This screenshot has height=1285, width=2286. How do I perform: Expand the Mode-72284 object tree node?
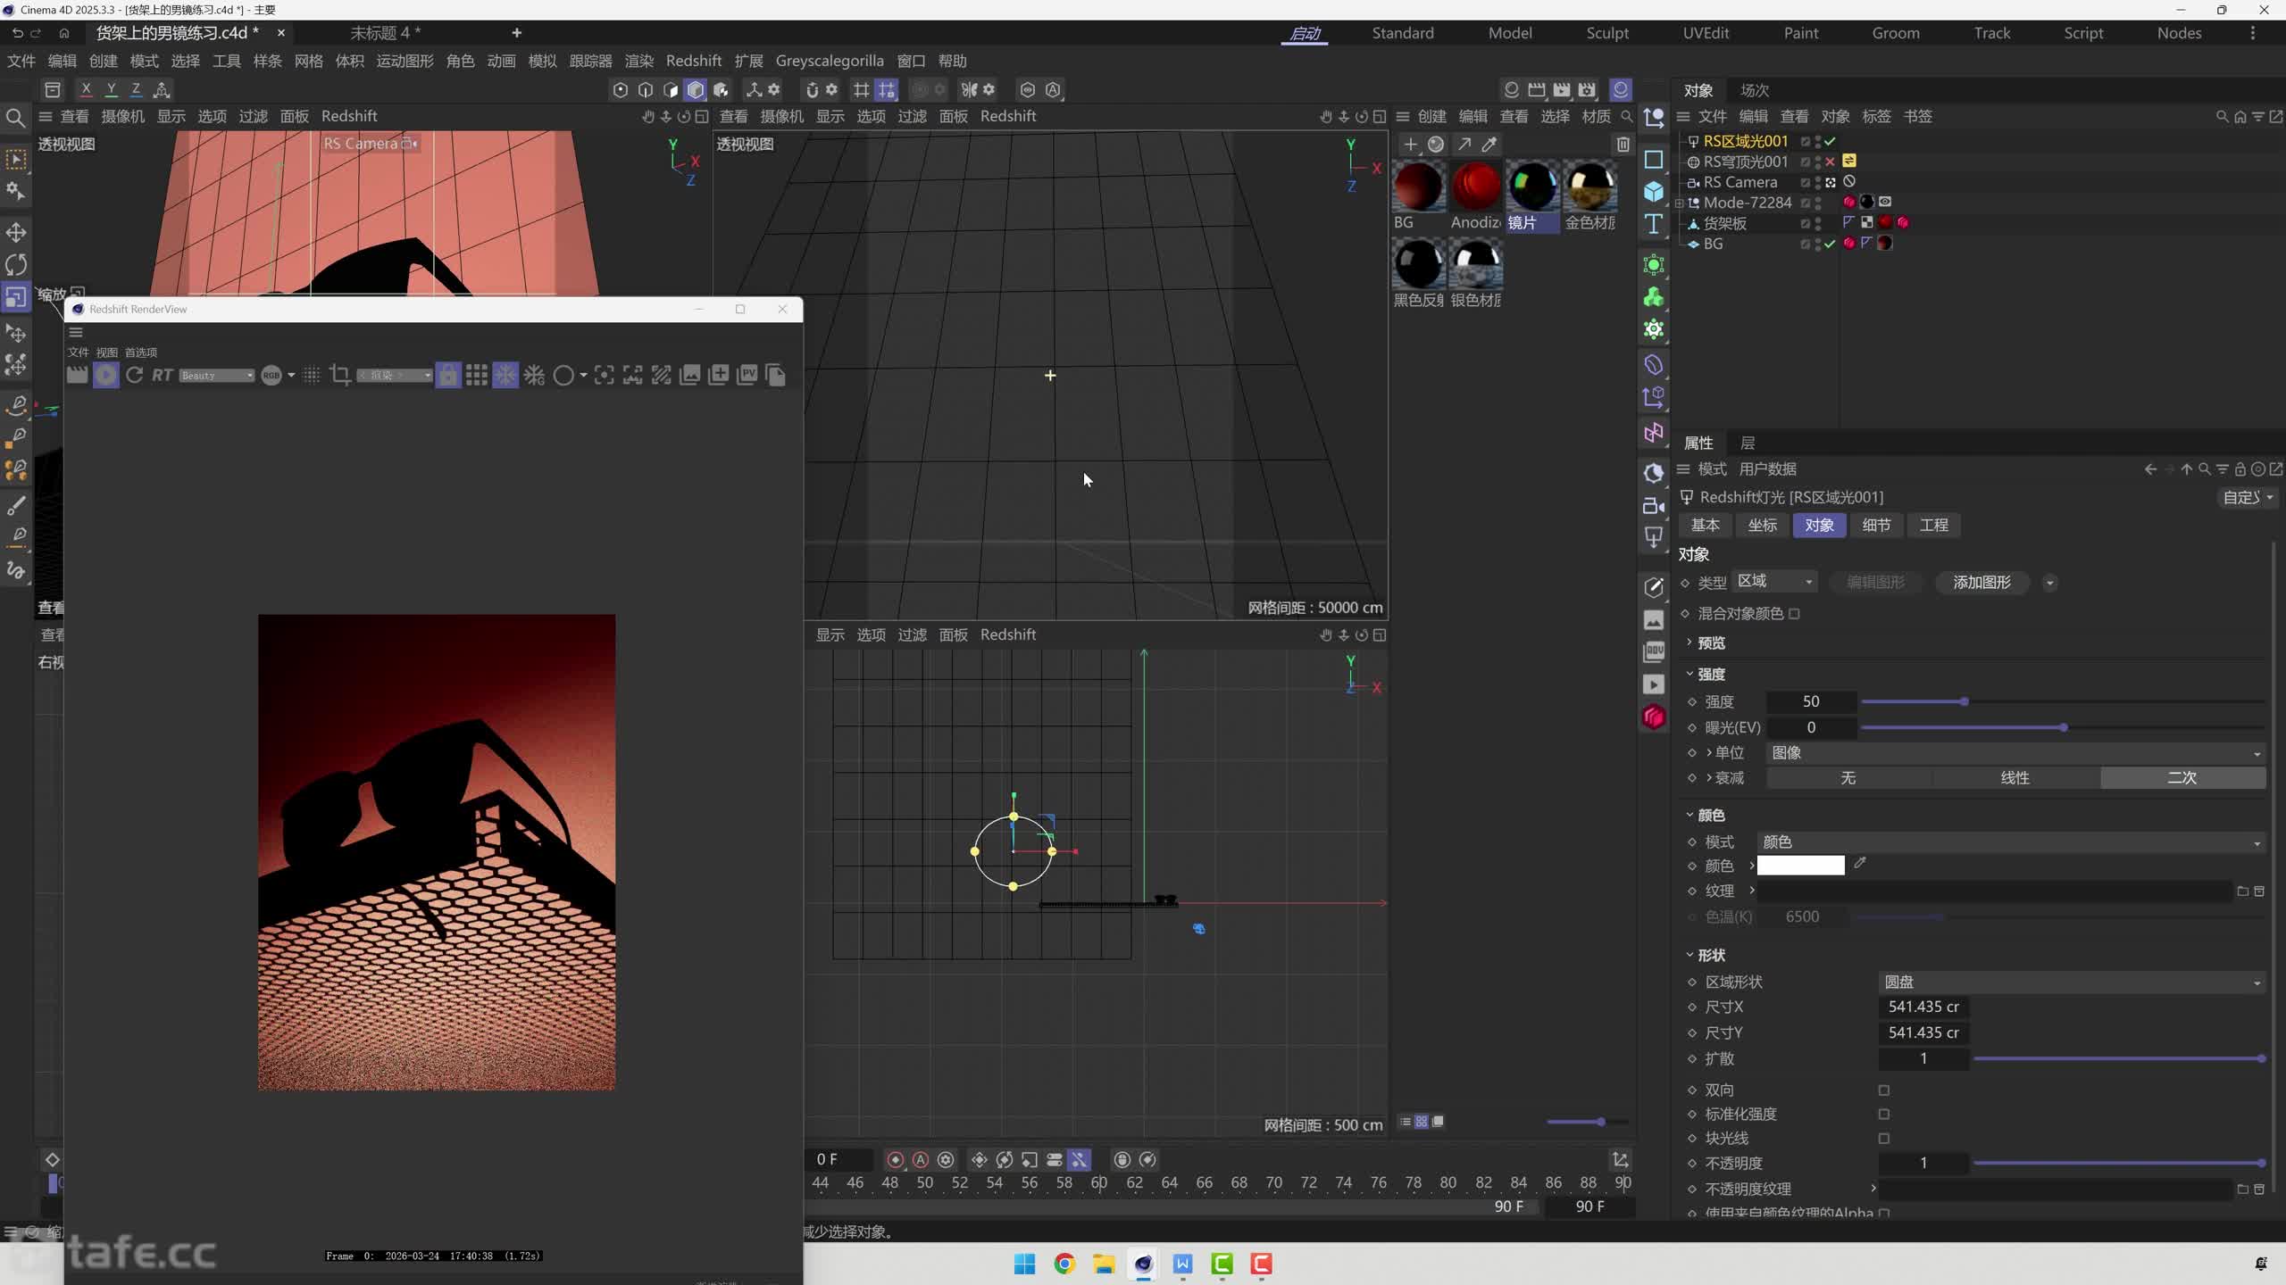point(1679,203)
